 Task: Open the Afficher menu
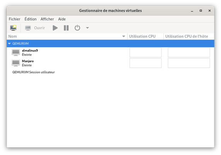click(x=47, y=19)
